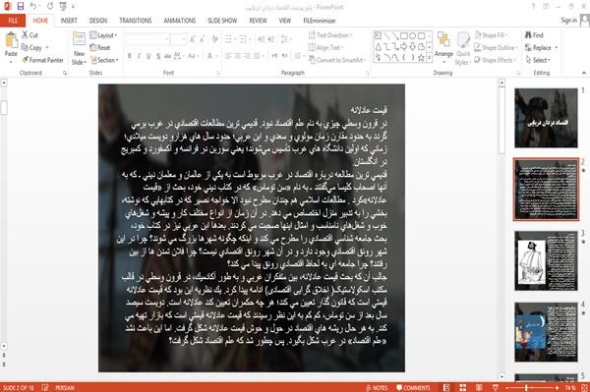Viewport: 590px width, 392px height.
Task: Switch to Reading view in status bar
Action: click(479, 387)
